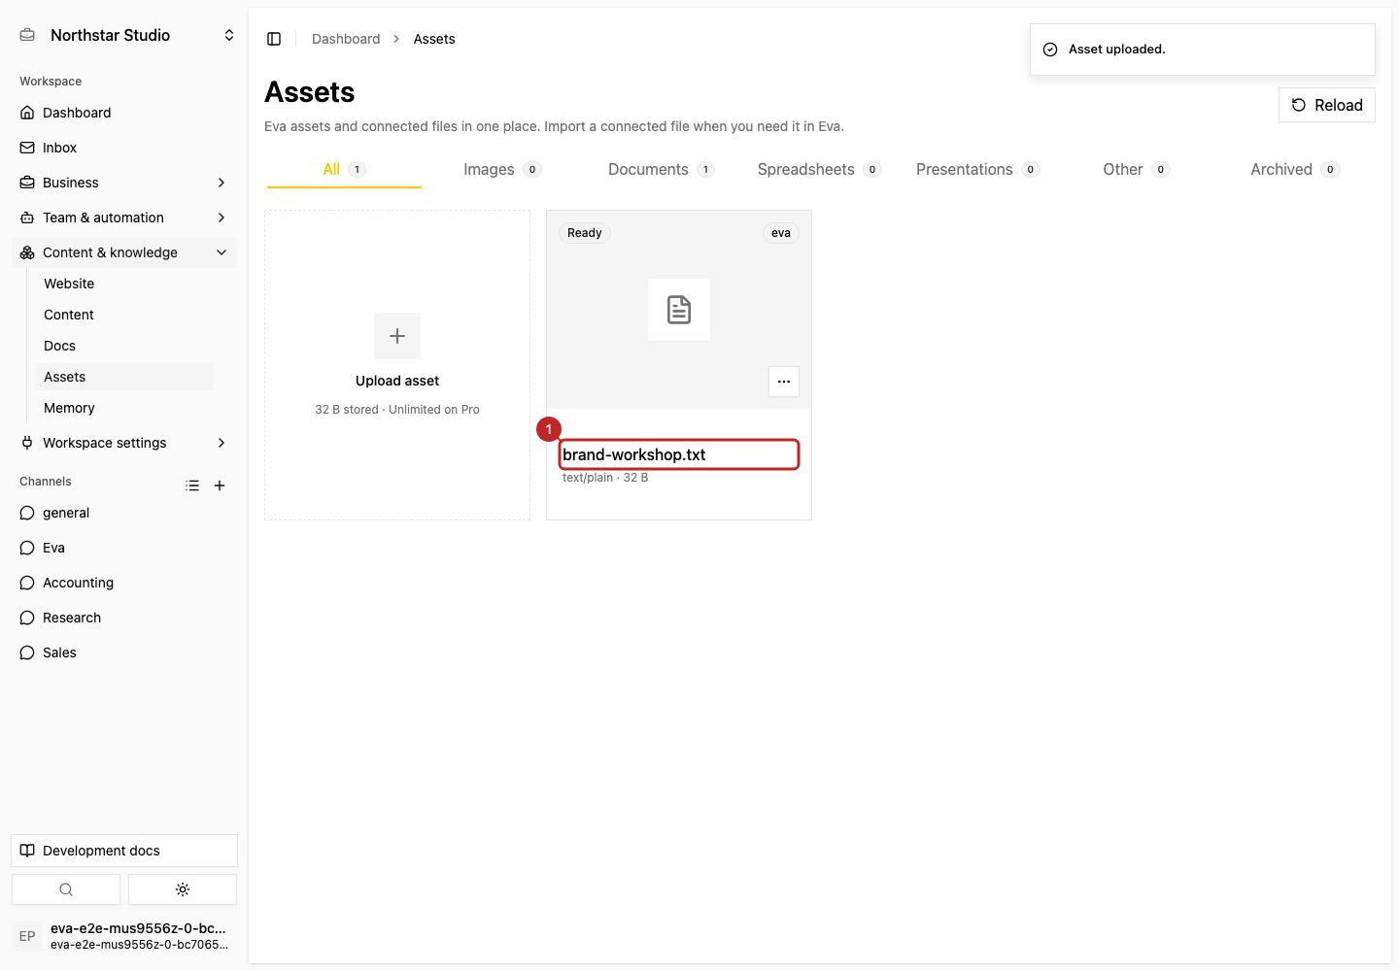Expand the Team & automation chevron
Viewport: 1399px width, 971px height.
(222, 218)
